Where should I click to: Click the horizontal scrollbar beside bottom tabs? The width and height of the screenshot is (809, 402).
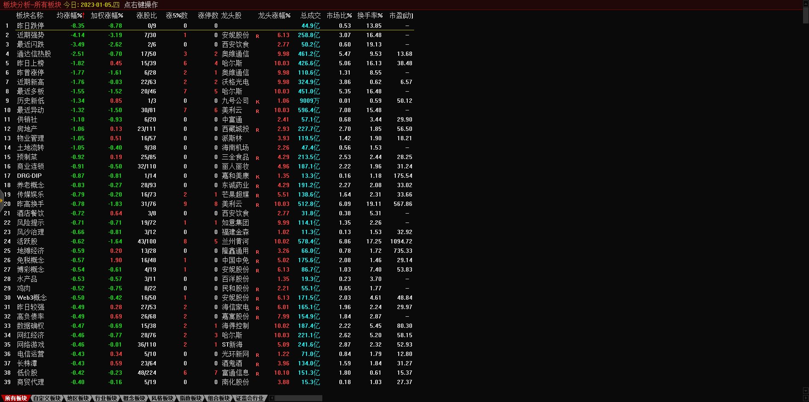[x=298, y=398]
